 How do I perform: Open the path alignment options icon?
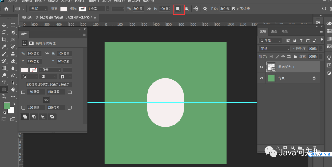coord(187,9)
